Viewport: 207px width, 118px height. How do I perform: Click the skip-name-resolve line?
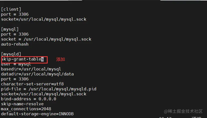pos(22,104)
